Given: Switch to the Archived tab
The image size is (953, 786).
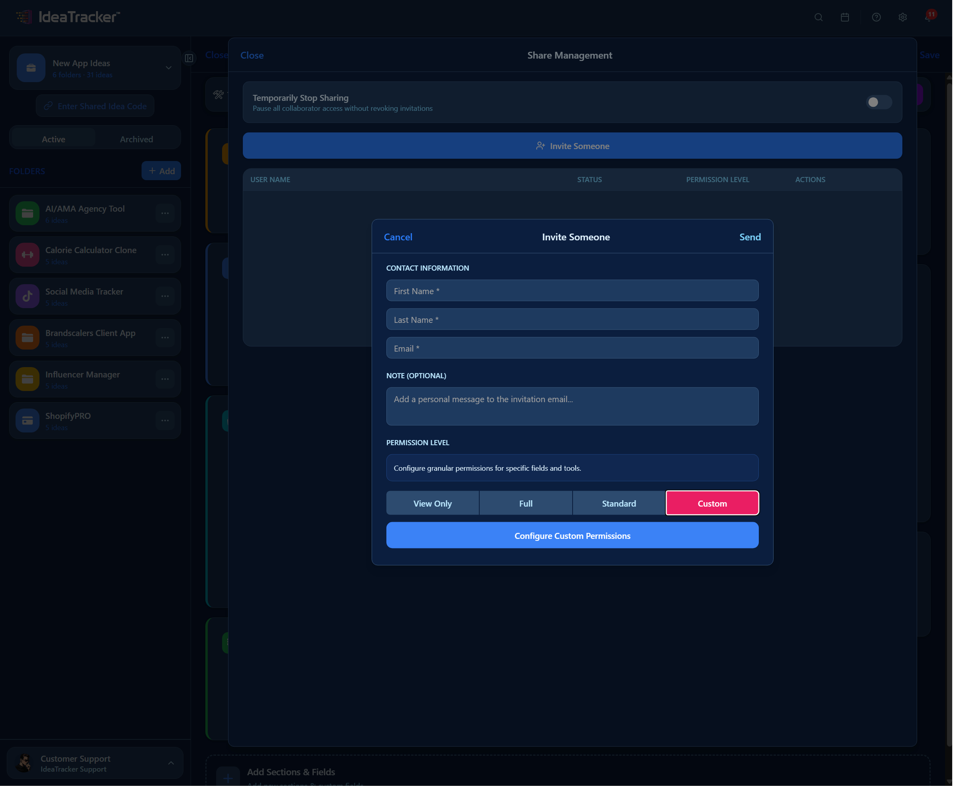Looking at the screenshot, I should [x=136, y=139].
